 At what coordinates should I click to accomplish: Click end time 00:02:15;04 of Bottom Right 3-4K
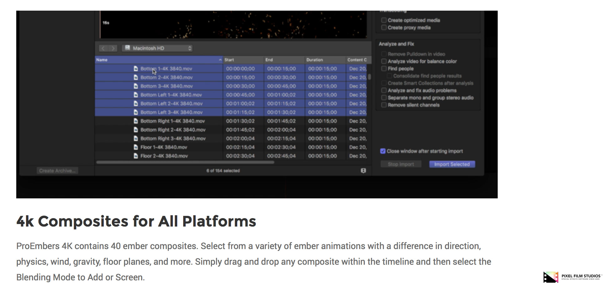tap(281, 138)
